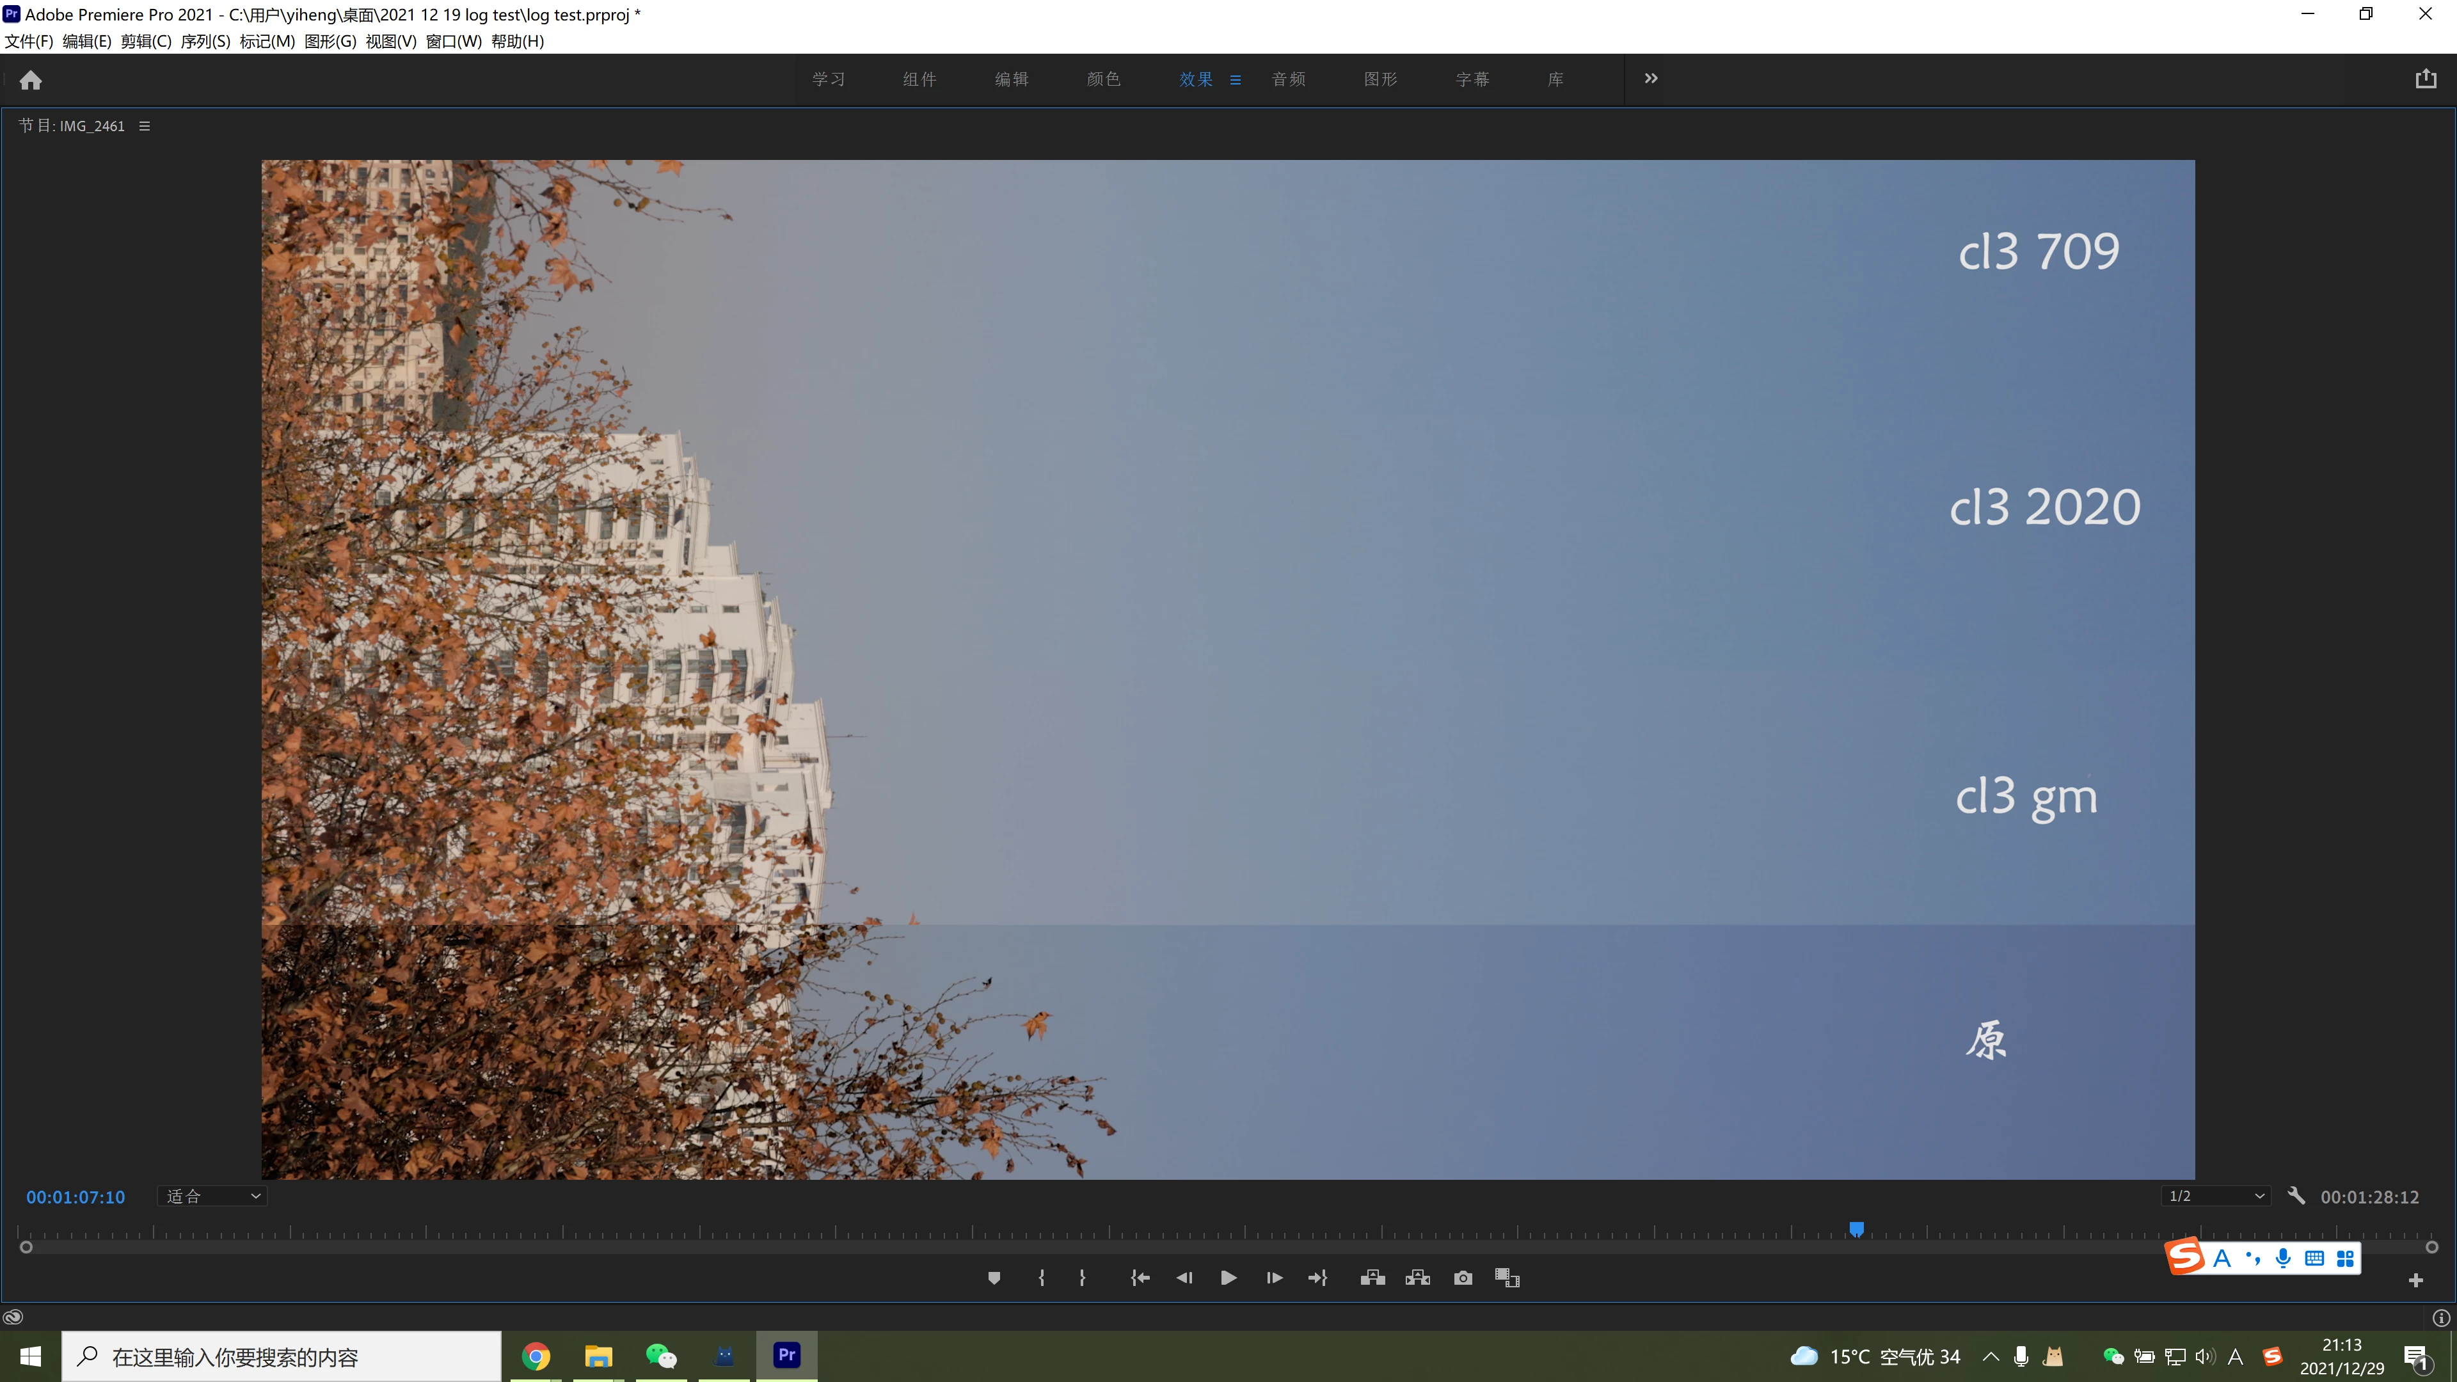The image size is (2457, 1382).
Task: Click the Extract button icon
Action: click(1417, 1278)
